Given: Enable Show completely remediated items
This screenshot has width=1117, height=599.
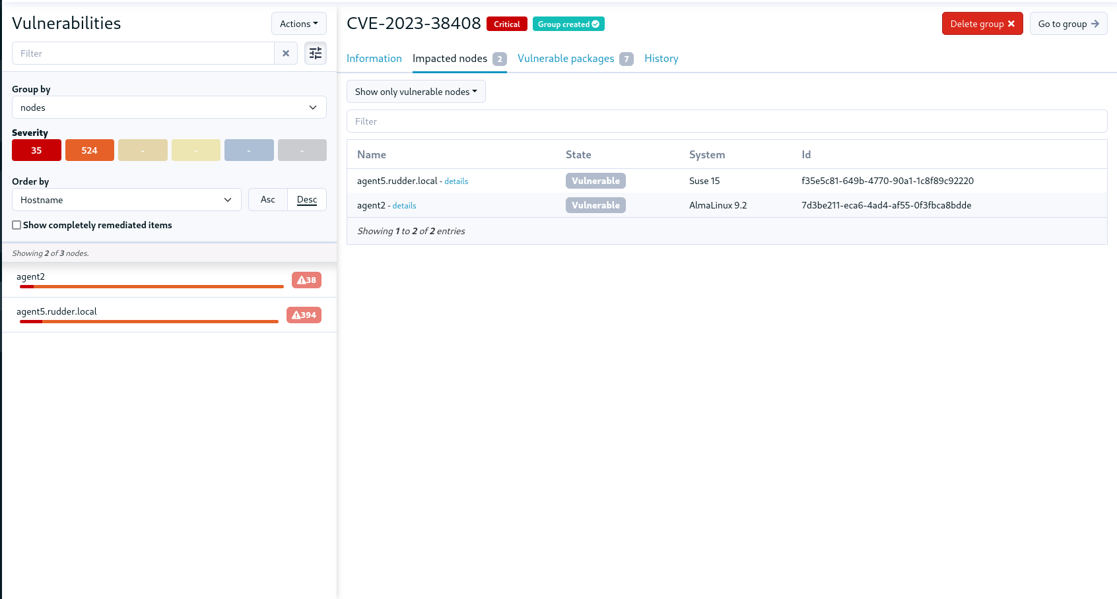Looking at the screenshot, I should point(17,225).
